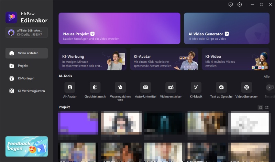
Task: Open the affiliate_Edimakor account profile
Action: [26, 32]
